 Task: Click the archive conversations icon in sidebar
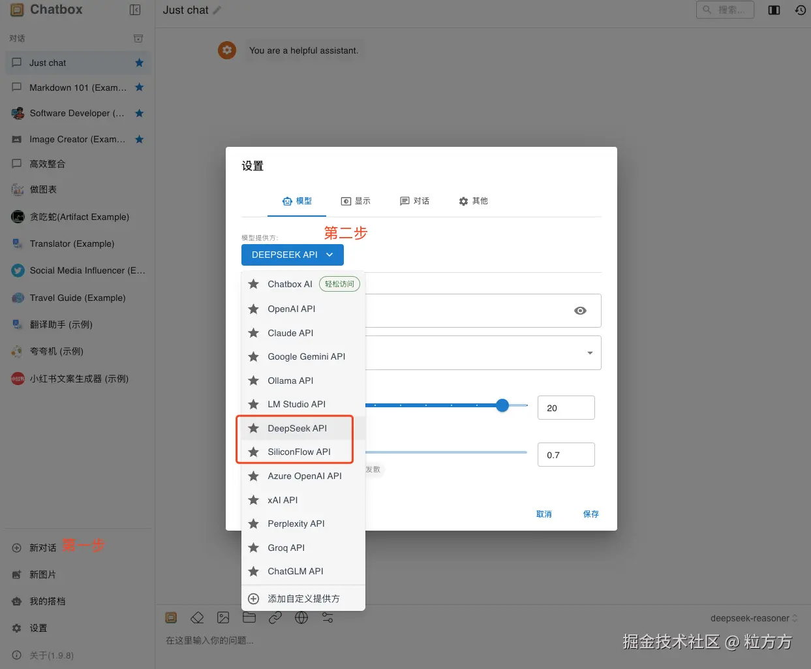pyautogui.click(x=138, y=39)
